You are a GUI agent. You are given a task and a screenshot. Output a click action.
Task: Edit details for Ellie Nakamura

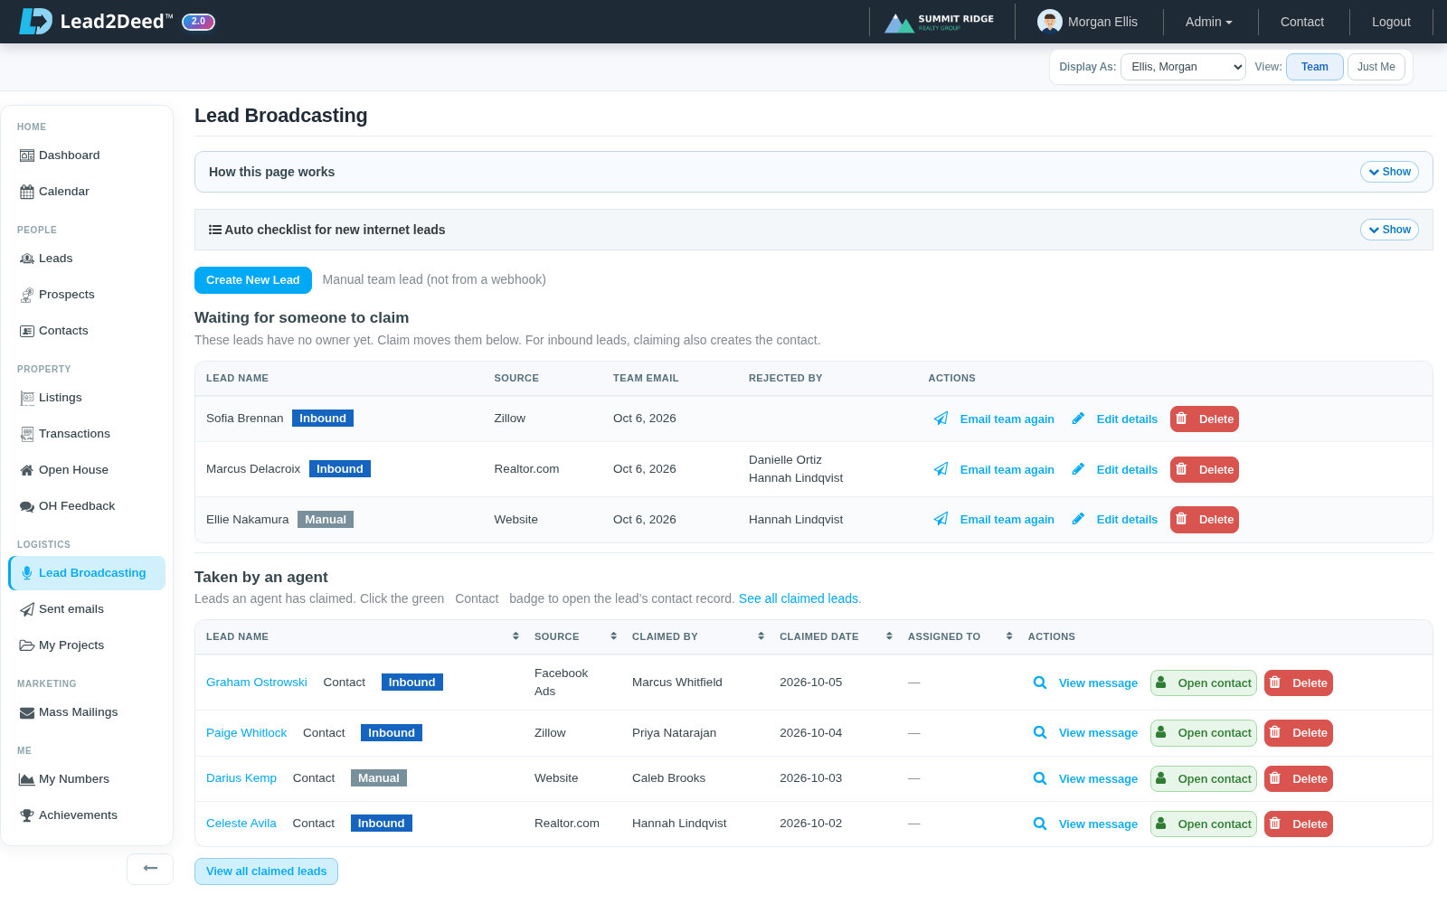coord(1114,519)
